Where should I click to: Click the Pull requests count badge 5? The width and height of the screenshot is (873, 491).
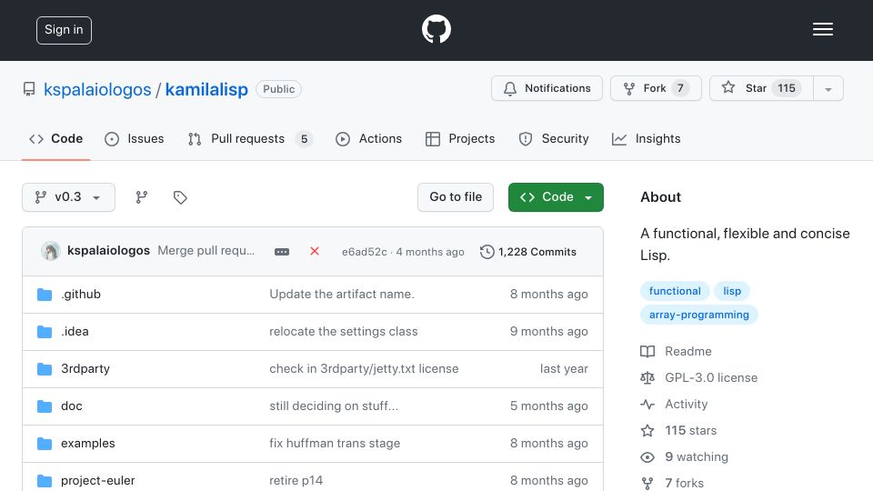click(x=304, y=139)
